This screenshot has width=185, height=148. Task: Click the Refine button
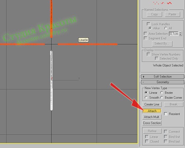(x=152, y=131)
